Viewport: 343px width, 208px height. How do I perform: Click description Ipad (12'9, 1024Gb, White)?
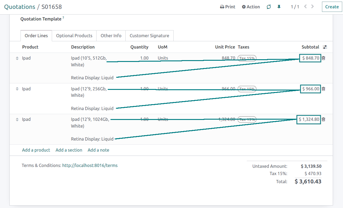point(90,123)
